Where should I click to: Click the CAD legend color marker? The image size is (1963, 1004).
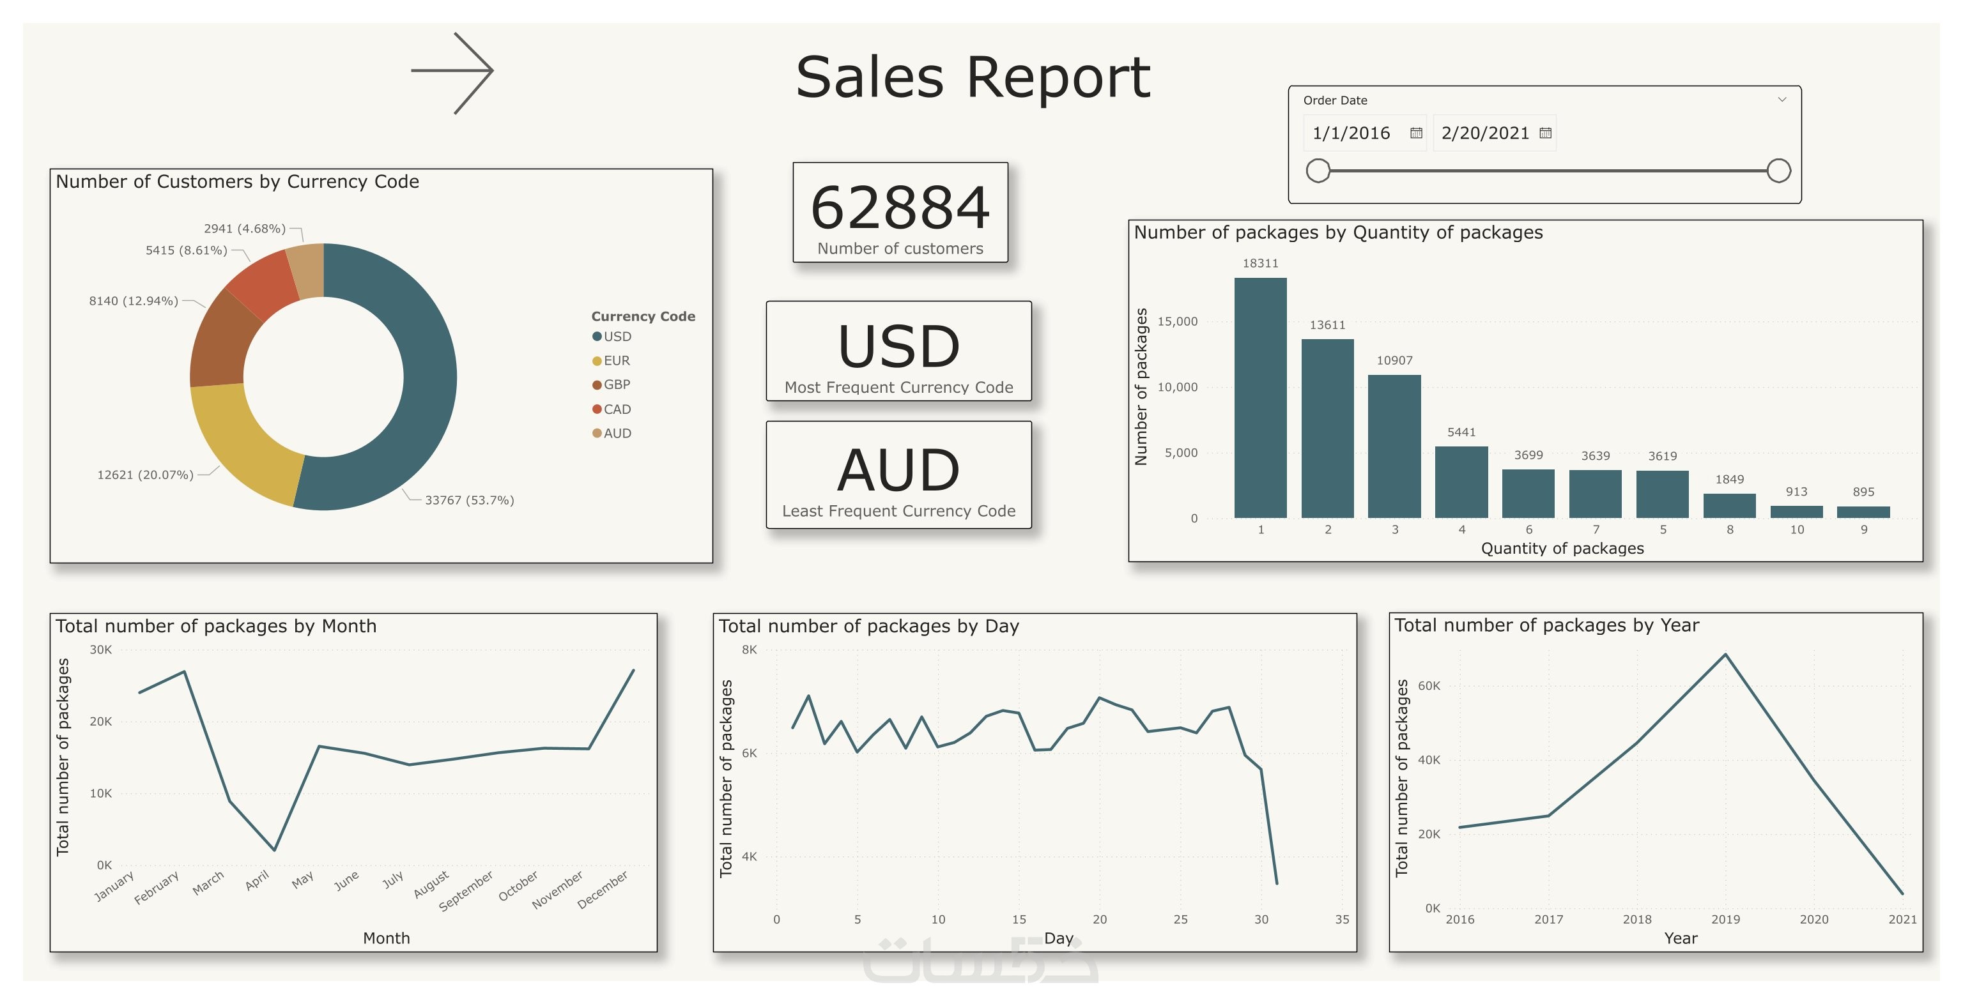[x=597, y=409]
